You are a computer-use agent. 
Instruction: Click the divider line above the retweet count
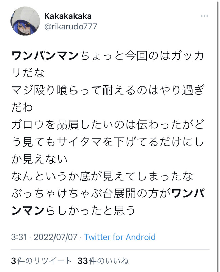(x=110, y=250)
